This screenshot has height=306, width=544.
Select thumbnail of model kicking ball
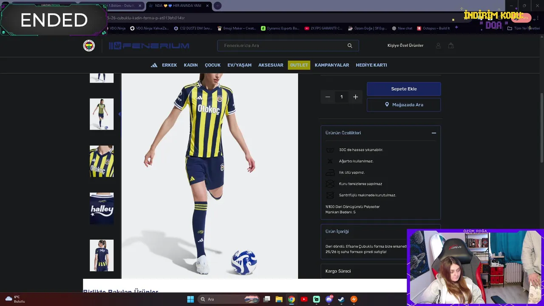tap(102, 114)
